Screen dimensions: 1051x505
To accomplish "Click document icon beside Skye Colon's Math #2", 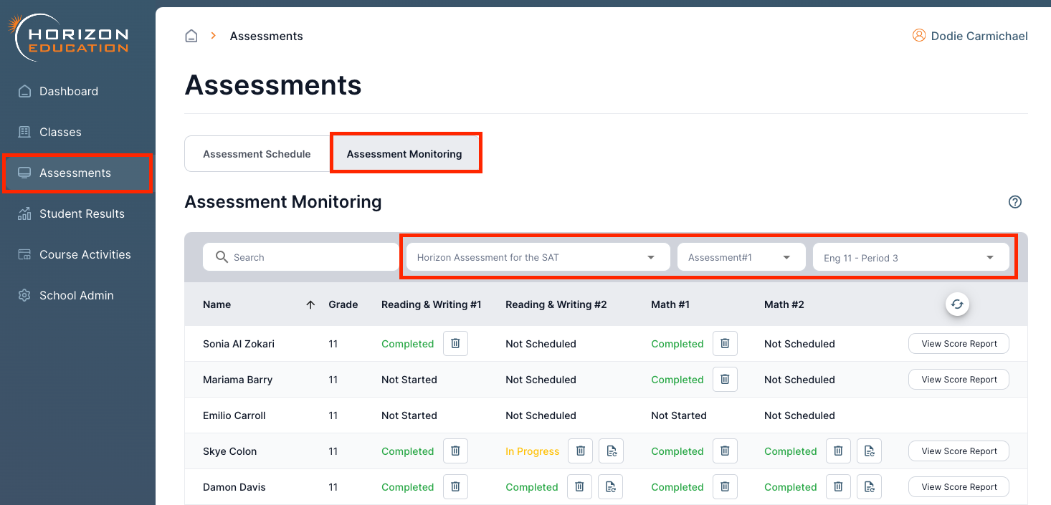I will (x=869, y=451).
